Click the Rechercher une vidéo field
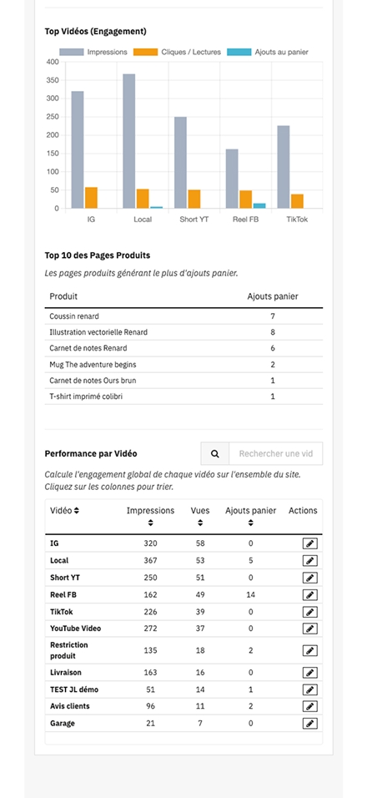The width and height of the screenshot is (367, 798). (x=275, y=453)
